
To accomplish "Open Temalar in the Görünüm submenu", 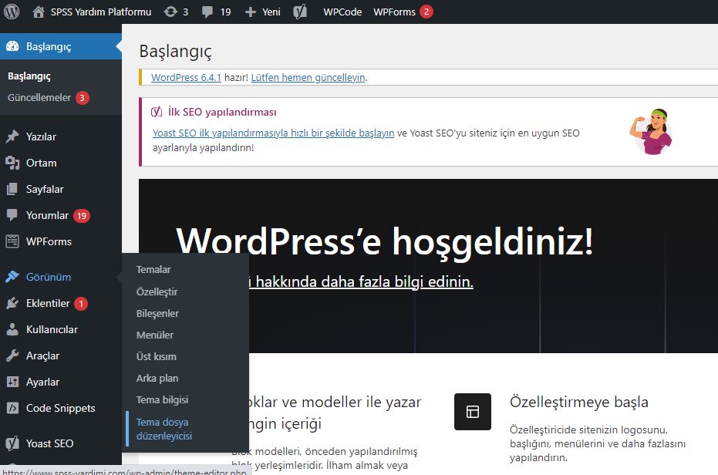I will [153, 270].
